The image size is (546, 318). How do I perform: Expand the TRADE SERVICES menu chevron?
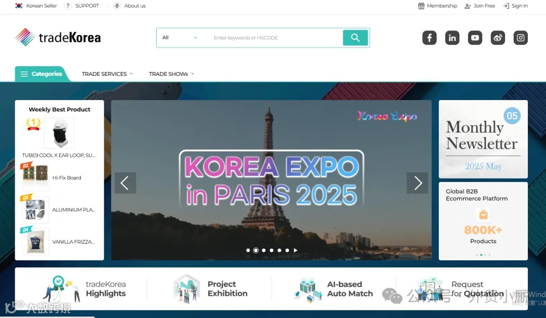tap(131, 73)
